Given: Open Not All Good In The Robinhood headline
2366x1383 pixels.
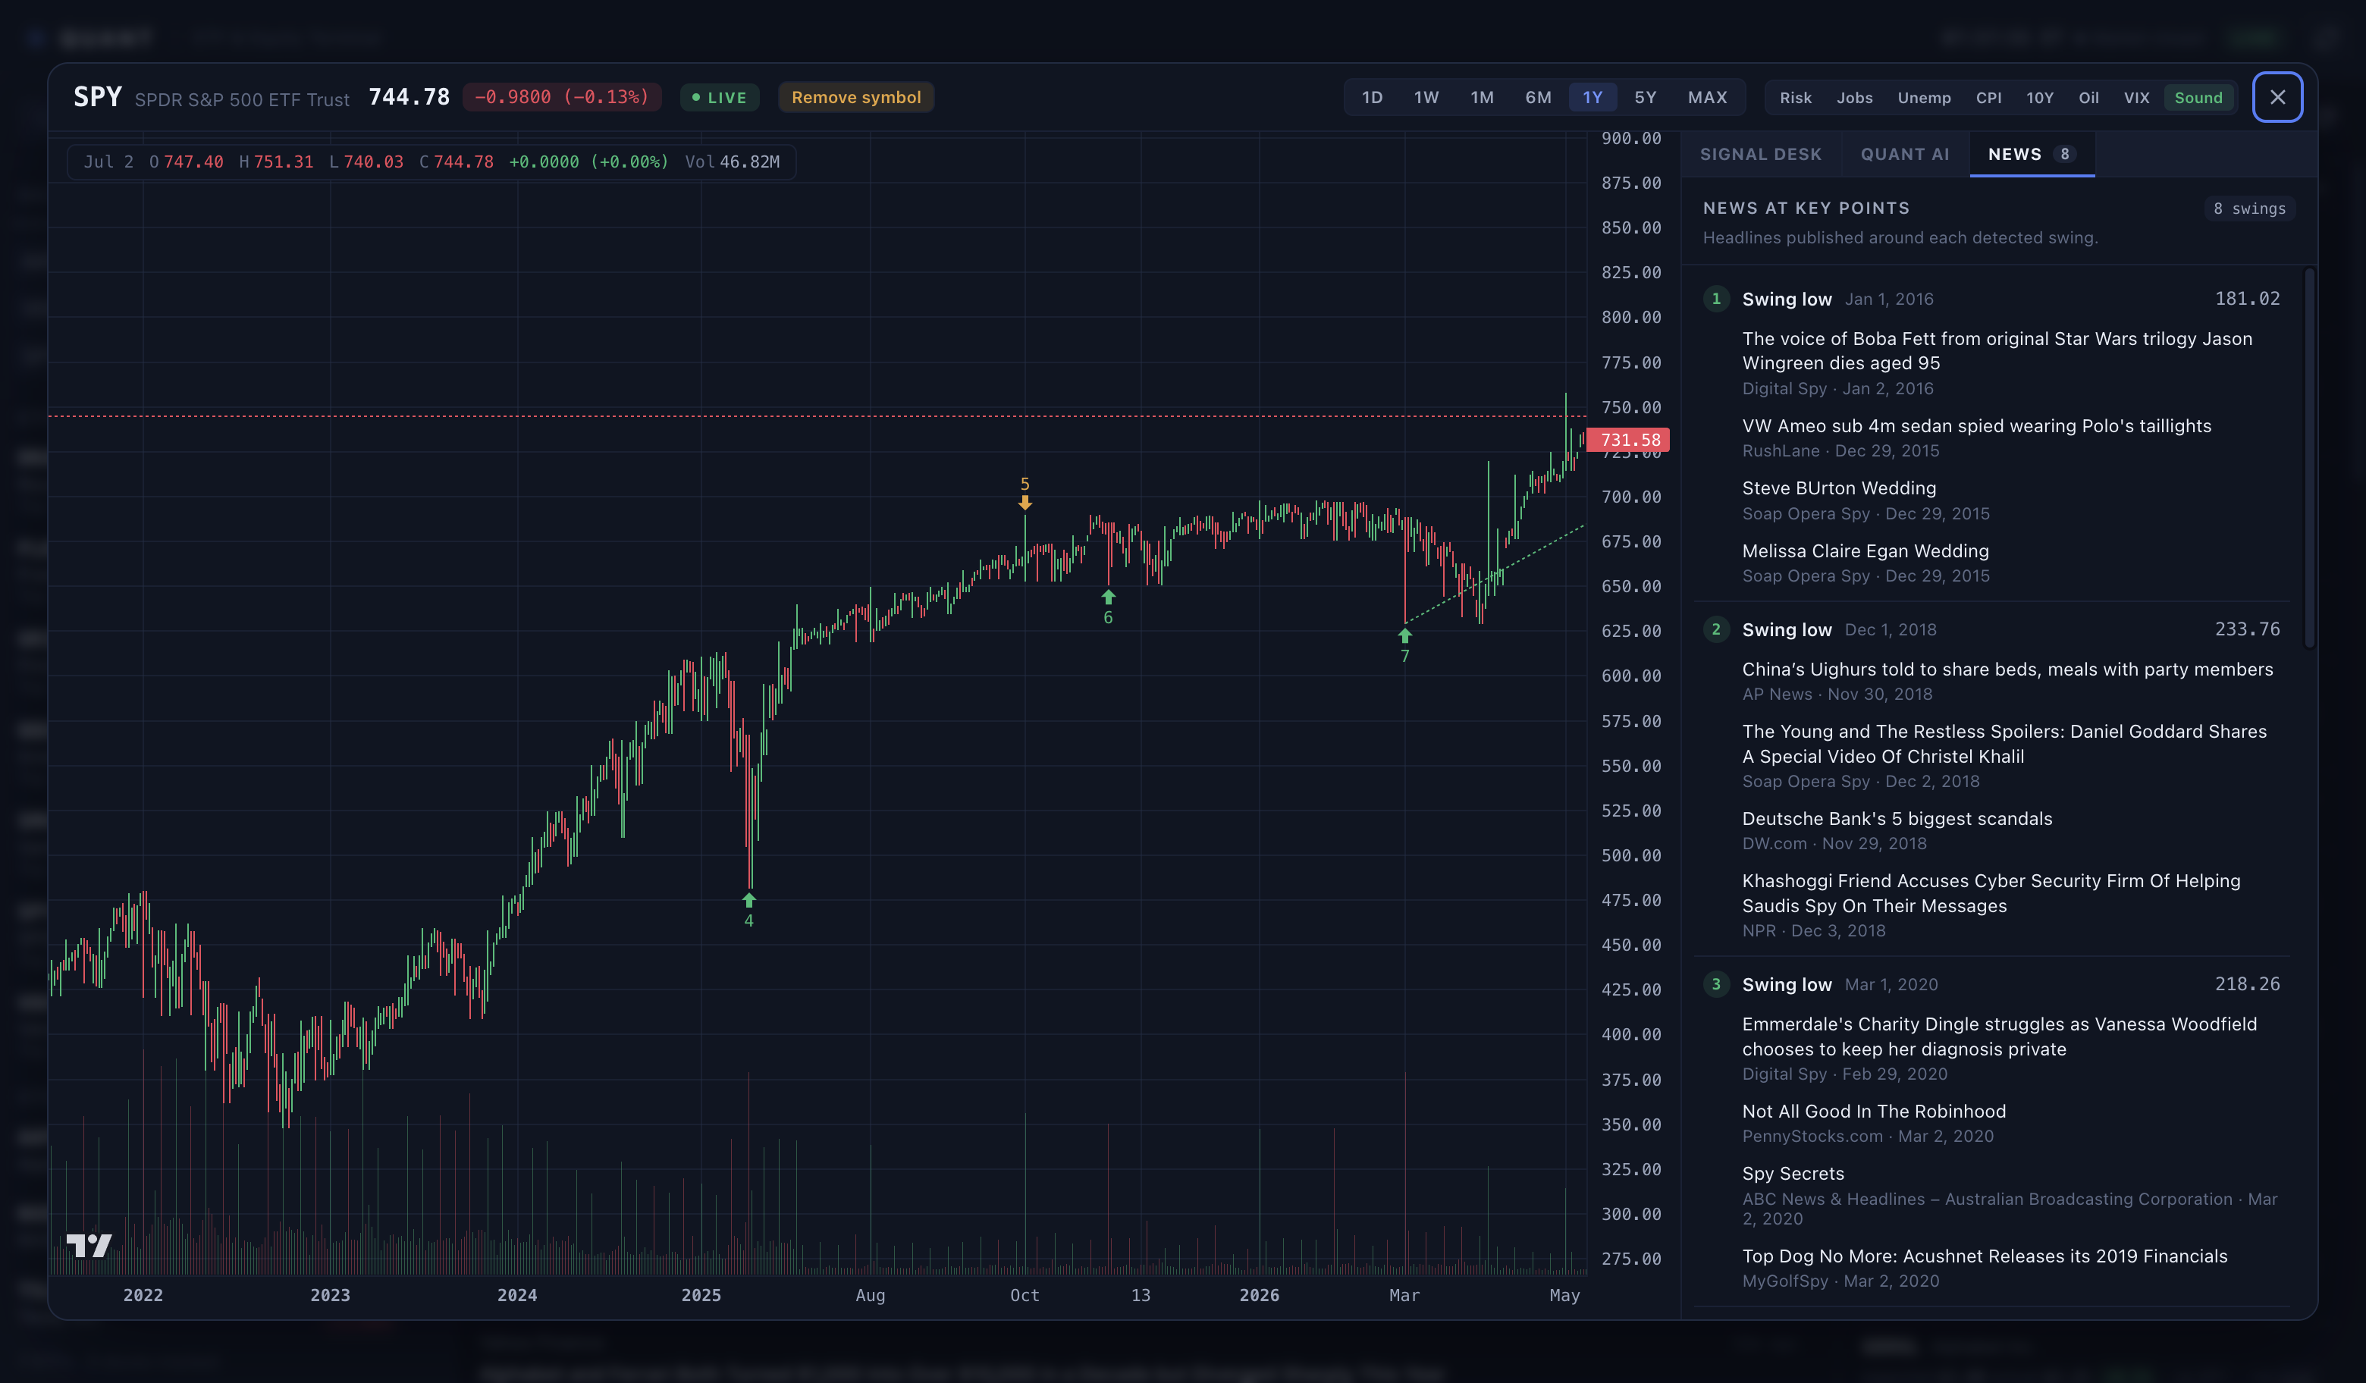Looking at the screenshot, I should point(1874,1111).
